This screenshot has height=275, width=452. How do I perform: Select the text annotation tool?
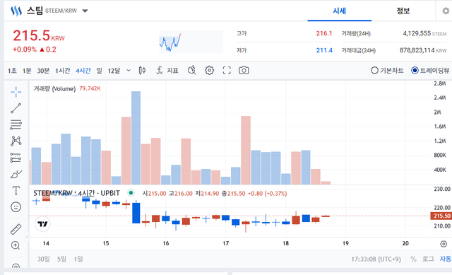tap(16, 190)
